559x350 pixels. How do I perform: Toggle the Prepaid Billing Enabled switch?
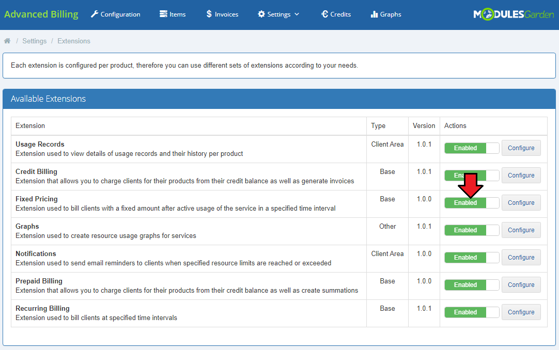(x=472, y=285)
